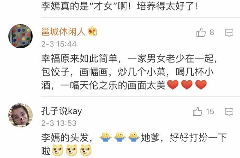
Task: Tap the first red heart emoji
Action: pos(173,85)
